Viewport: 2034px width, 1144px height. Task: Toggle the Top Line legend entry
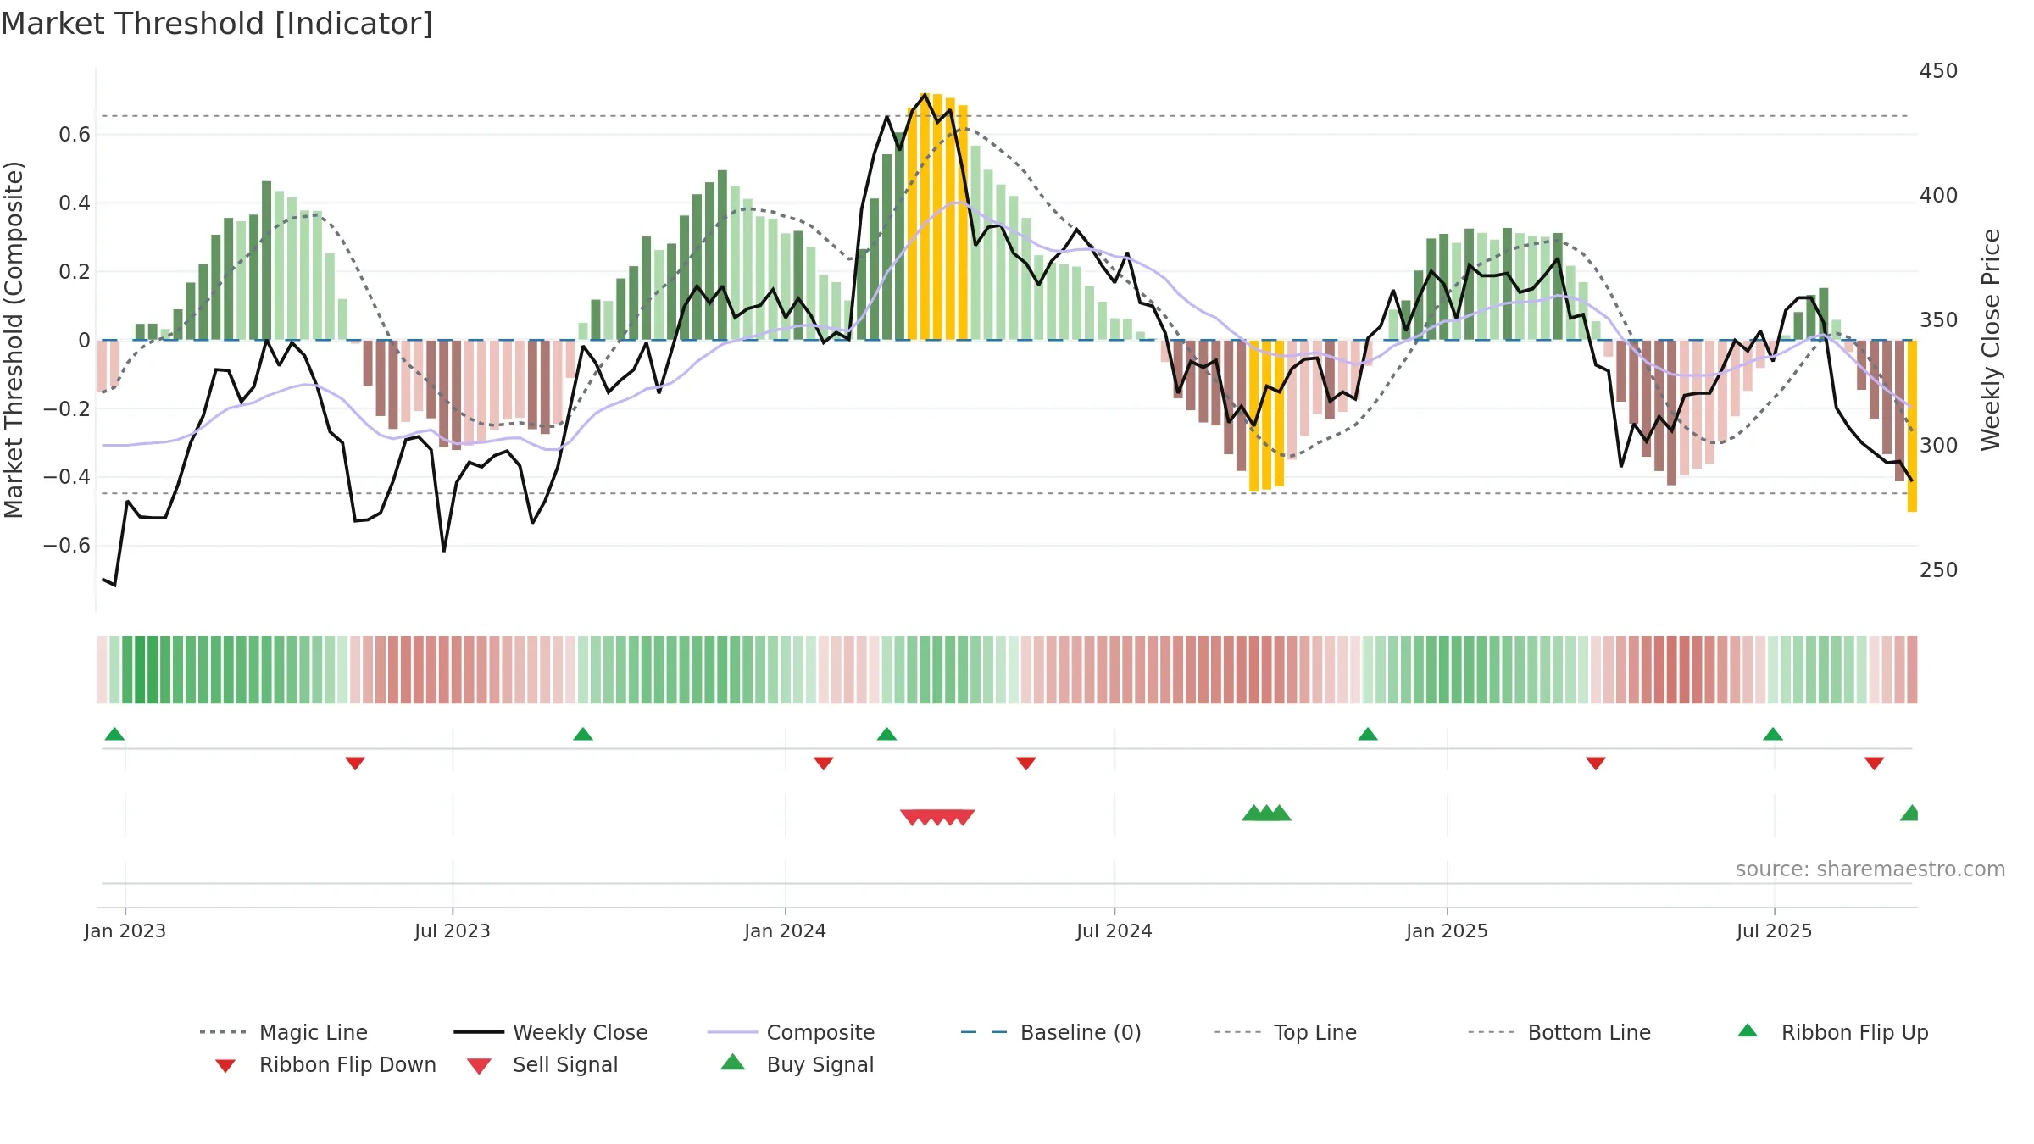pyautogui.click(x=1286, y=1032)
